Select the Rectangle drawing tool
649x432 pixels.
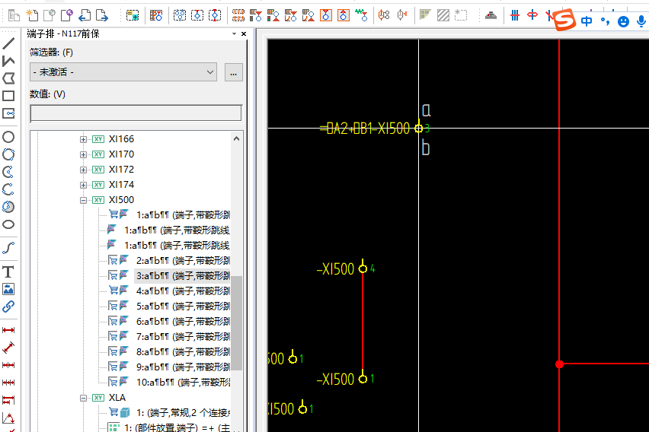(8, 96)
